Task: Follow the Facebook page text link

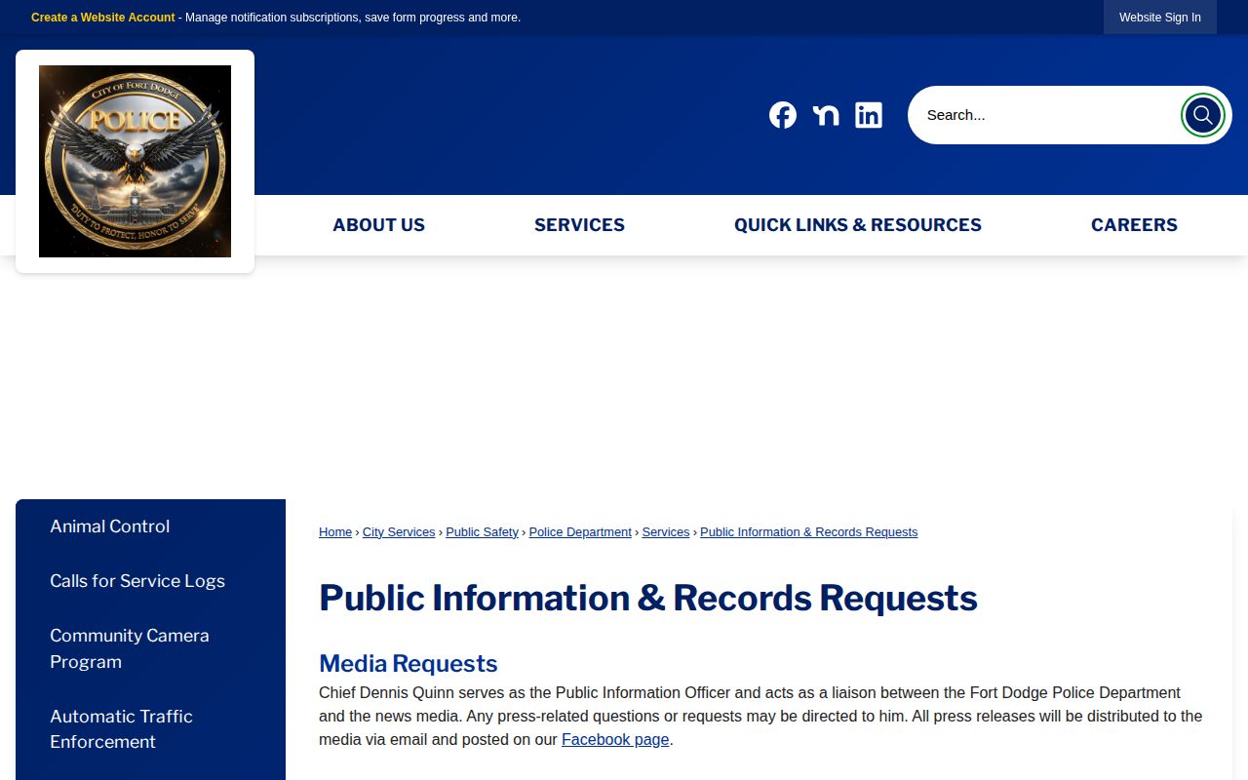Action: click(615, 740)
